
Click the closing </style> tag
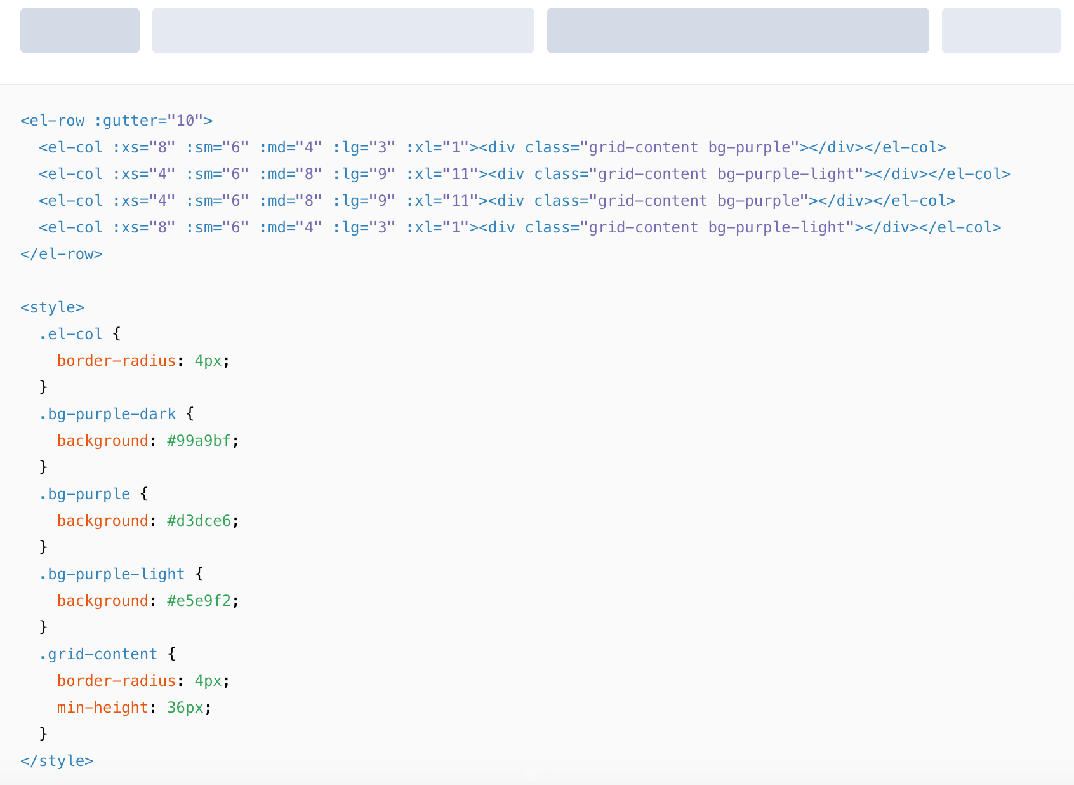point(56,761)
